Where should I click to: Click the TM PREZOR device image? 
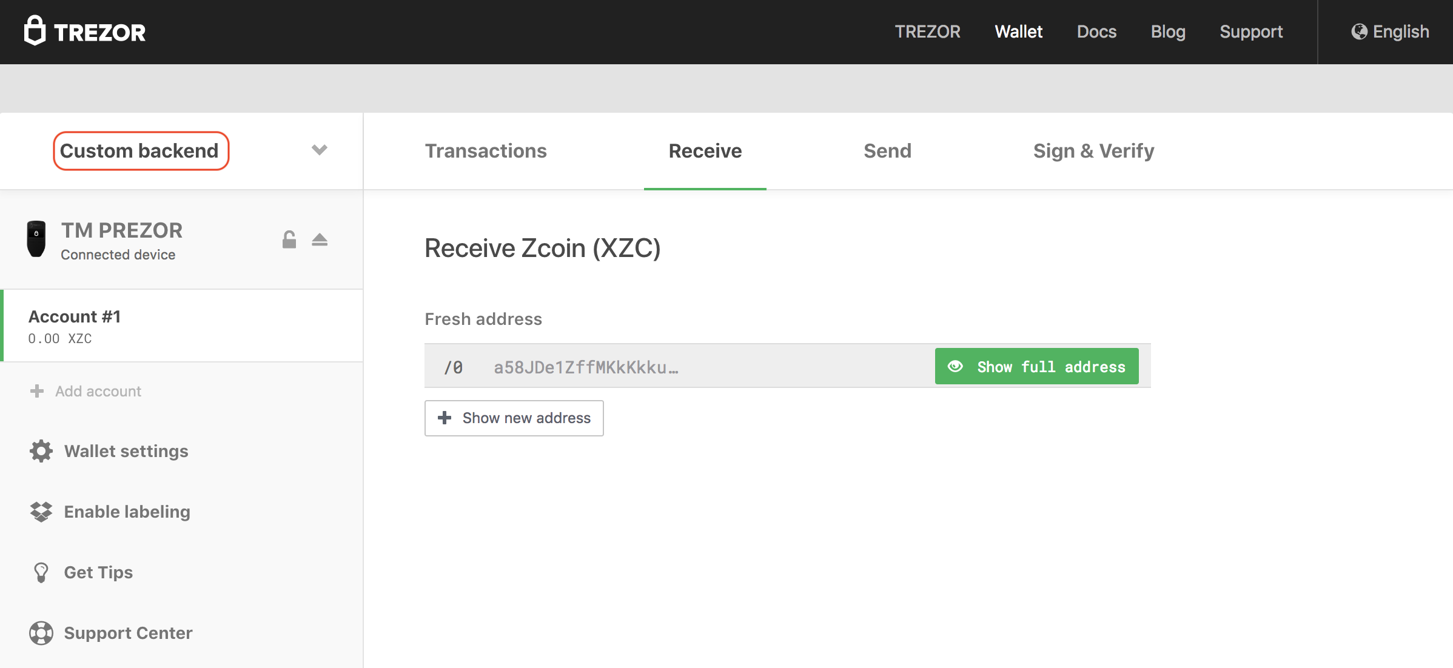click(36, 239)
